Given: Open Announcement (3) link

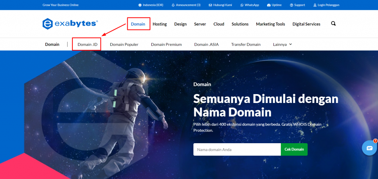Looking at the screenshot, I should (188, 5).
